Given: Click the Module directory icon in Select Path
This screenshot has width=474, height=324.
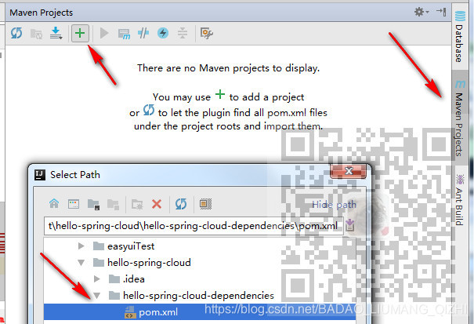Looking at the screenshot, I should click(113, 205).
